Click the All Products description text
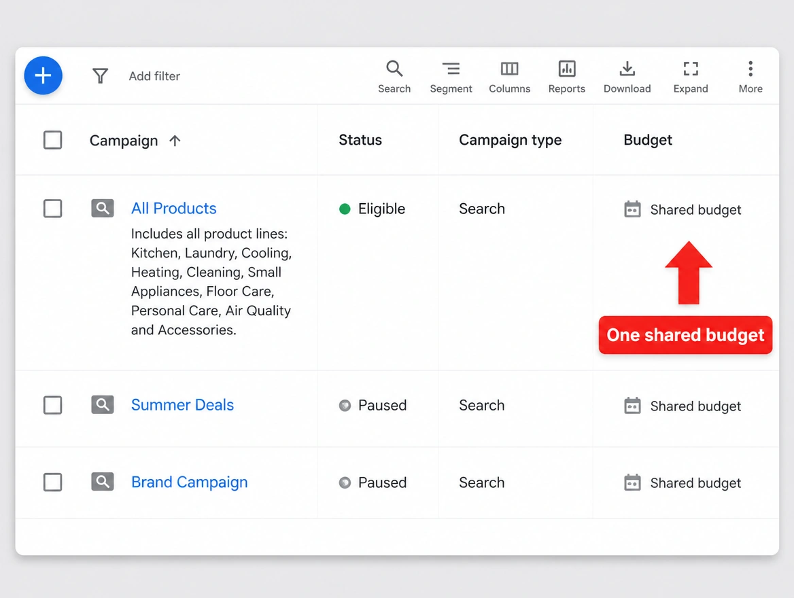The height and width of the screenshot is (598, 794). (x=211, y=281)
